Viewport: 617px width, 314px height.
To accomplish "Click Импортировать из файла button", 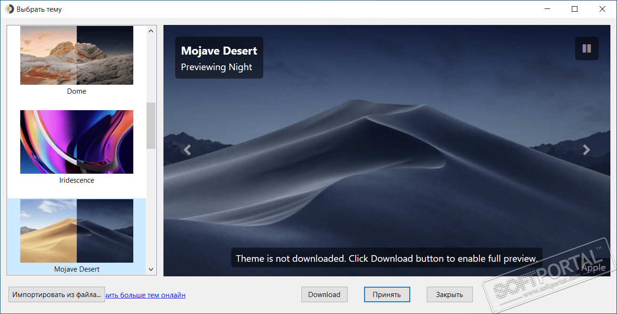I will [x=57, y=295].
